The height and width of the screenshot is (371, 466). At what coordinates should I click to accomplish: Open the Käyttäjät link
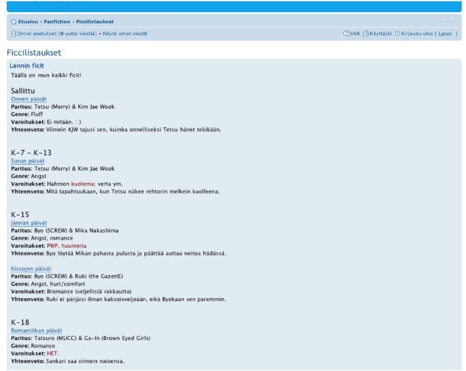(x=381, y=34)
